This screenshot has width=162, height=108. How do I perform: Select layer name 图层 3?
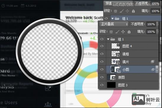pyautogui.click(x=123, y=85)
